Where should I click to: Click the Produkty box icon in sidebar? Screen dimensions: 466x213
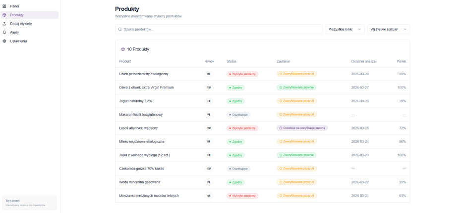4,15
